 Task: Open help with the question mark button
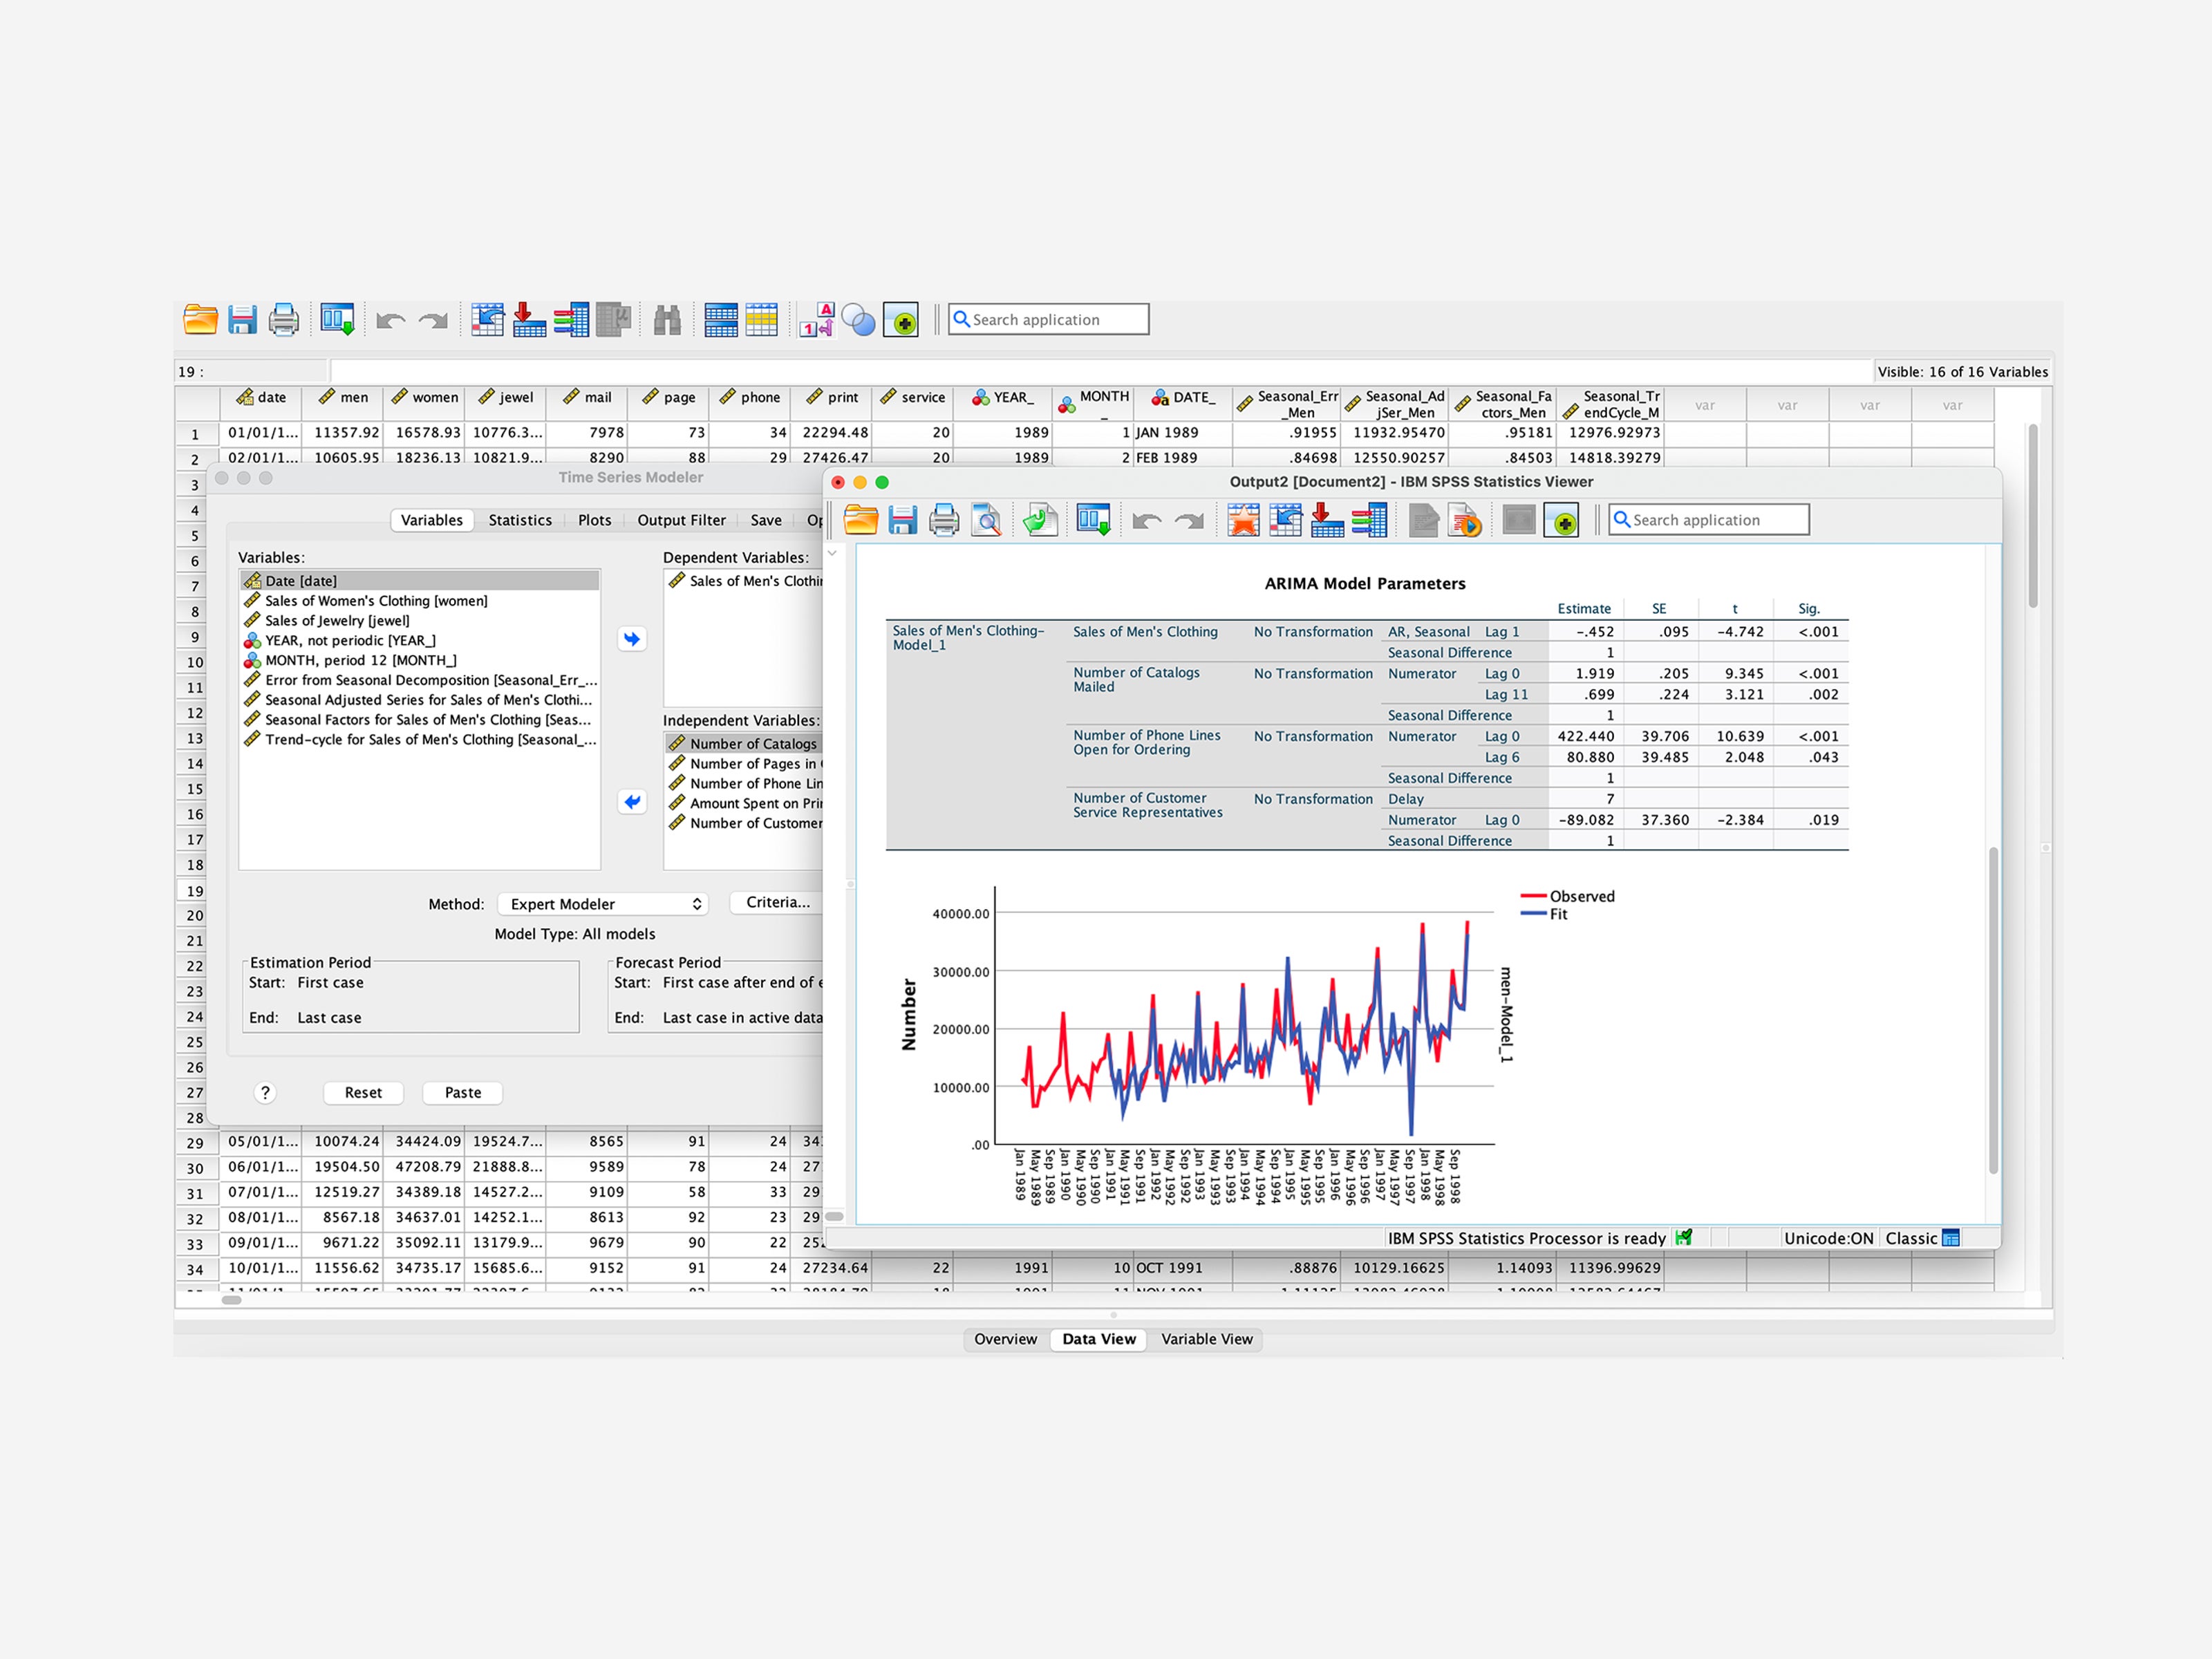[265, 1093]
